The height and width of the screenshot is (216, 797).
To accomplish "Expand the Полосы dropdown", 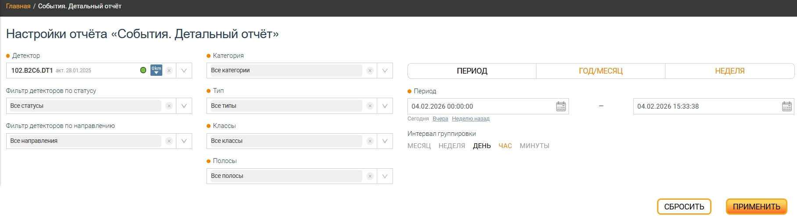I will pos(385,176).
